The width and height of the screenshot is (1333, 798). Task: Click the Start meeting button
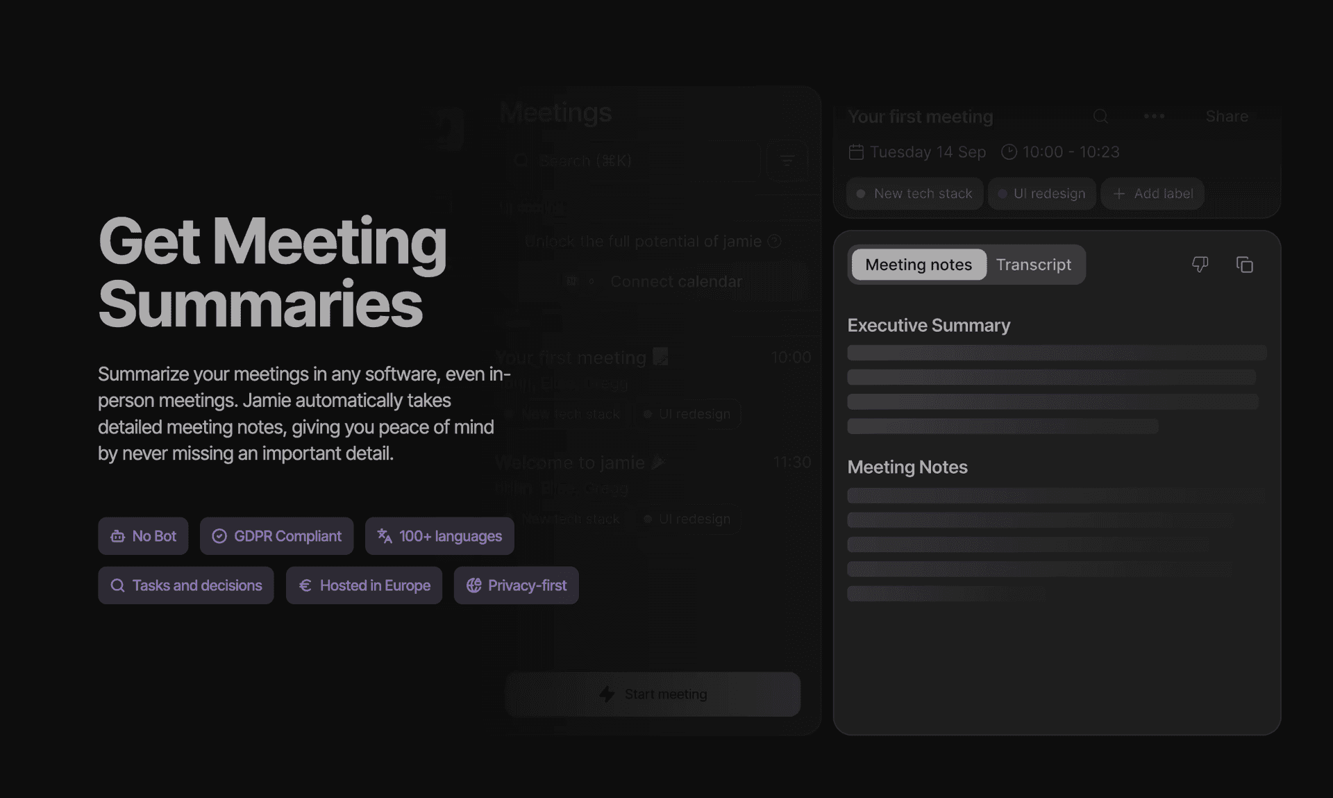[653, 694]
